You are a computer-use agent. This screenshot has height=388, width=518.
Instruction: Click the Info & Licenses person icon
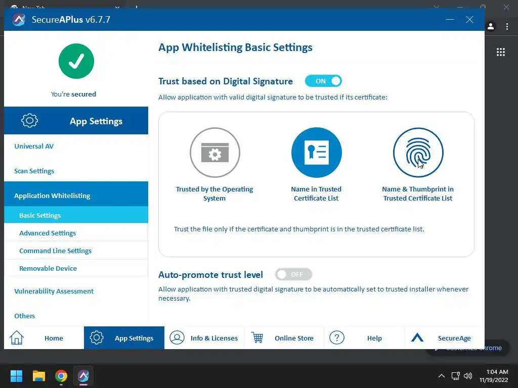177,338
